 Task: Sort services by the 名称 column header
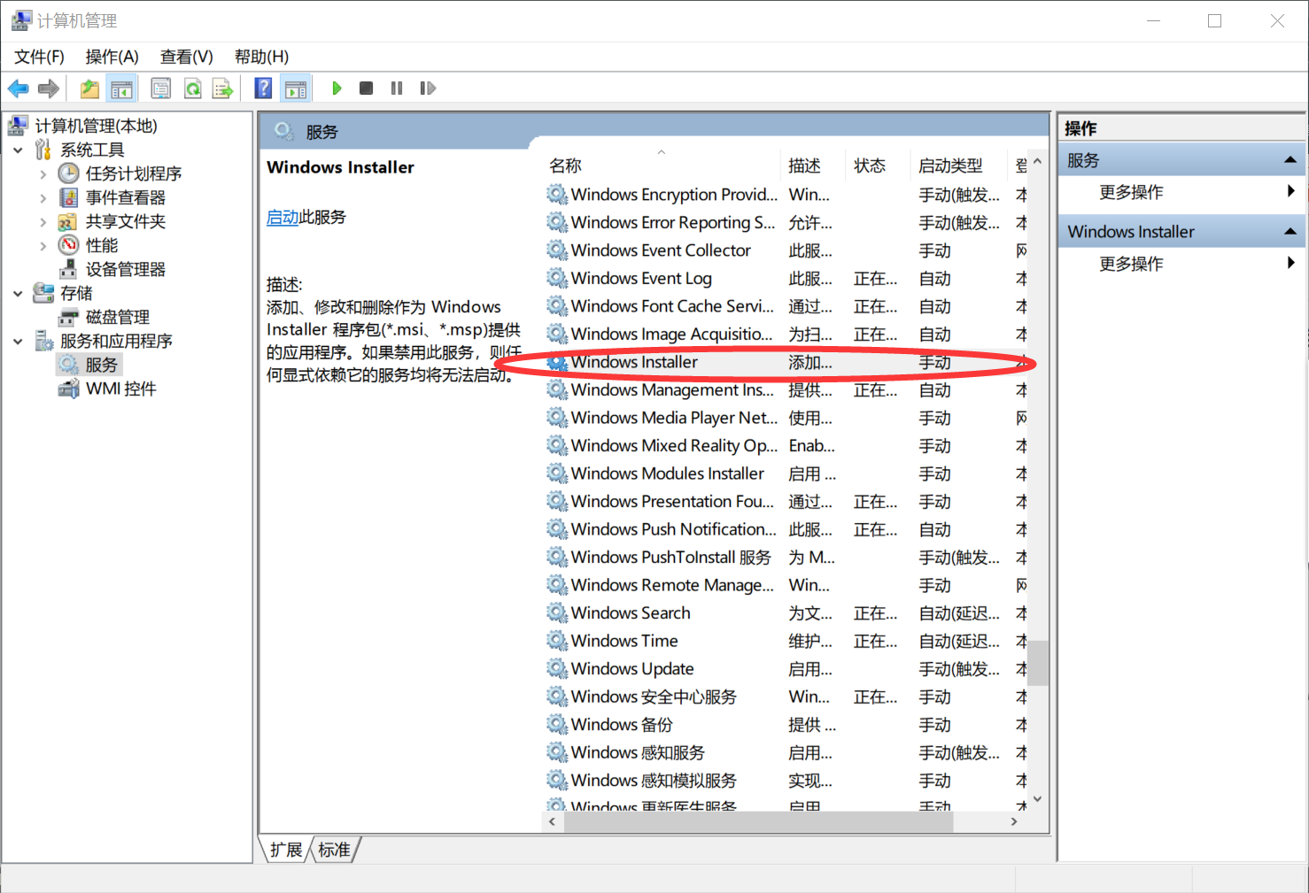tap(662, 166)
